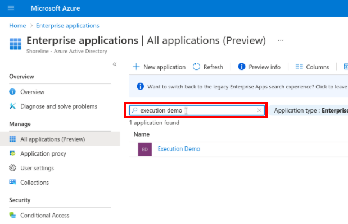Go to Home breadcrumb
The height and width of the screenshot is (224, 348).
pos(17,26)
